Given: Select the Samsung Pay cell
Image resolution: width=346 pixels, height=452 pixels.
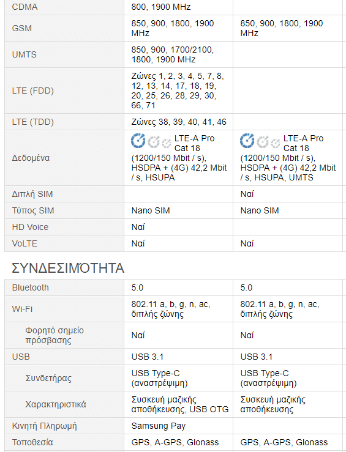Looking at the screenshot, I should (x=159, y=426).
